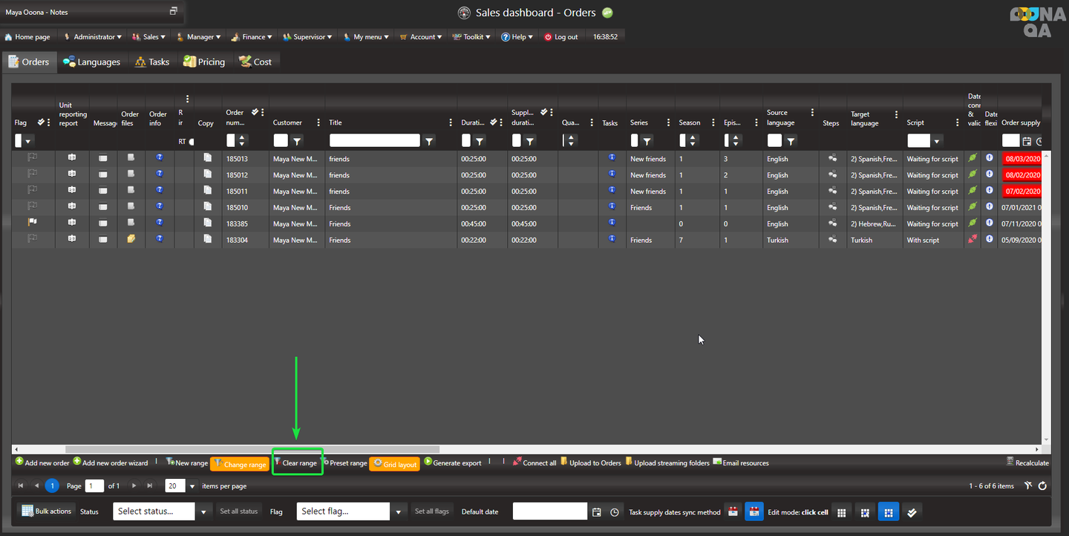Toggle the checkmark button next to edit mode grids

click(x=912, y=512)
